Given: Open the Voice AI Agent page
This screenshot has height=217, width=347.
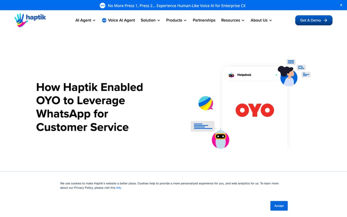Looking at the screenshot, I should click(x=121, y=20).
